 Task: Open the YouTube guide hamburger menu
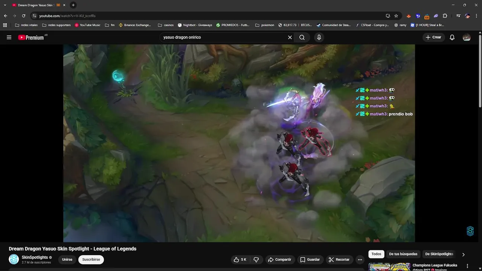tap(9, 37)
